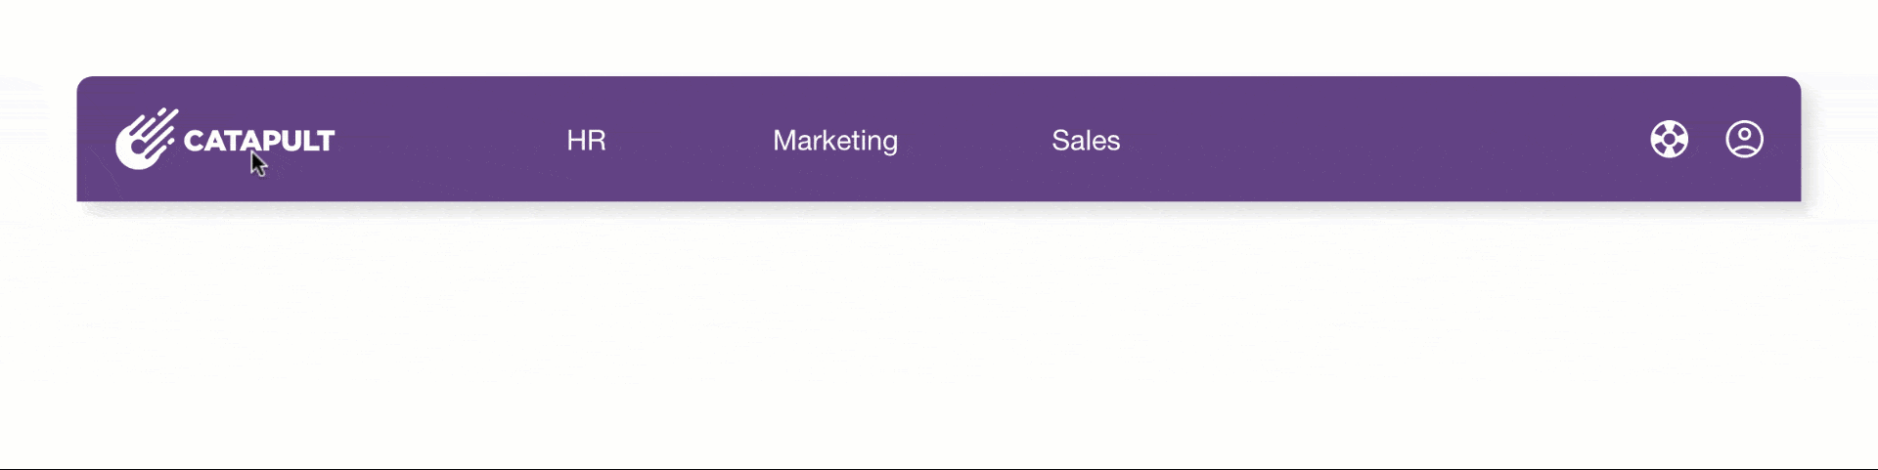Select the Sales menu item
Image resolution: width=1878 pixels, height=470 pixels.
[1086, 141]
